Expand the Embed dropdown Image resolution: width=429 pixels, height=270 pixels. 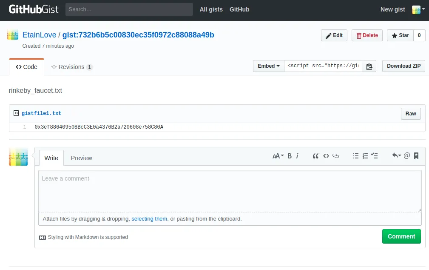pyautogui.click(x=269, y=66)
